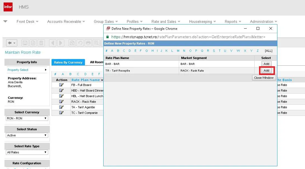Collapse the menu bar using the gray triangle
The height and width of the screenshot is (169, 305).
click(5, 21)
